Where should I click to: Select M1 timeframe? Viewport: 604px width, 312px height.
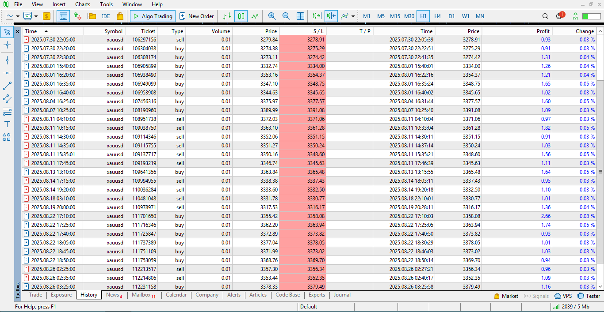(367, 16)
